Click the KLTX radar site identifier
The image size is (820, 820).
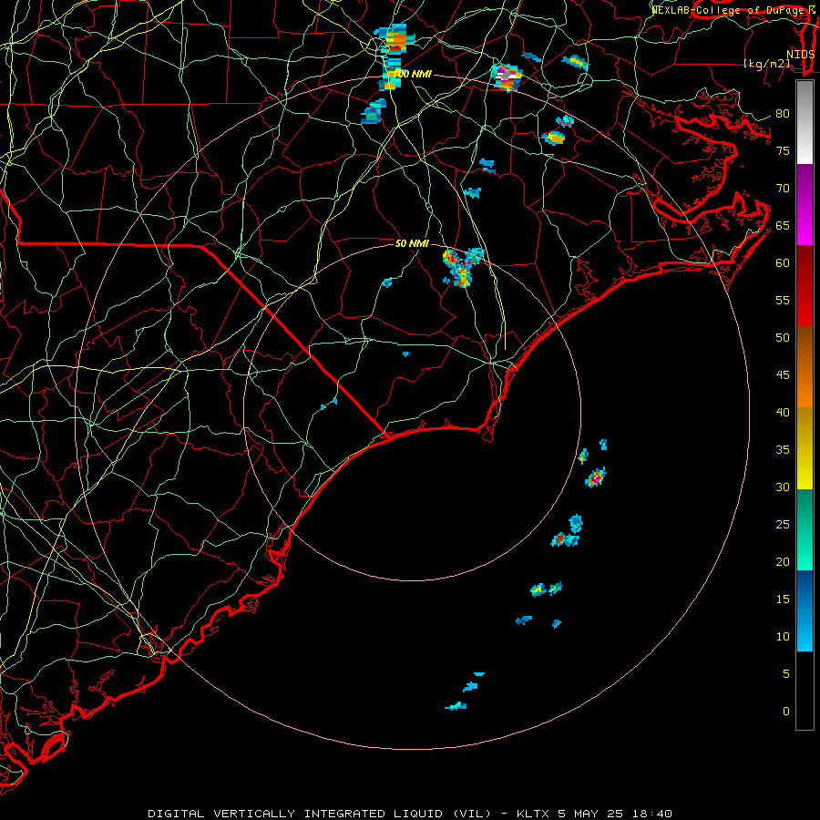click(533, 814)
